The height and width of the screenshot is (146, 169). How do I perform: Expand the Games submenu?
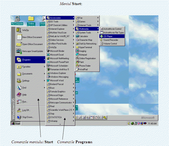coord(87,22)
